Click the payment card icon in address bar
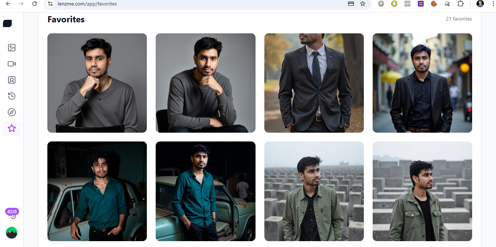Viewport: 496px width, 247px height. click(x=351, y=4)
